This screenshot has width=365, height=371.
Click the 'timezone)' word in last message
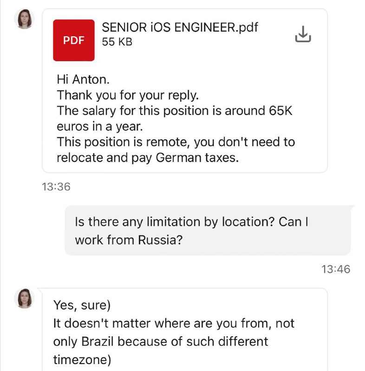[x=82, y=360]
